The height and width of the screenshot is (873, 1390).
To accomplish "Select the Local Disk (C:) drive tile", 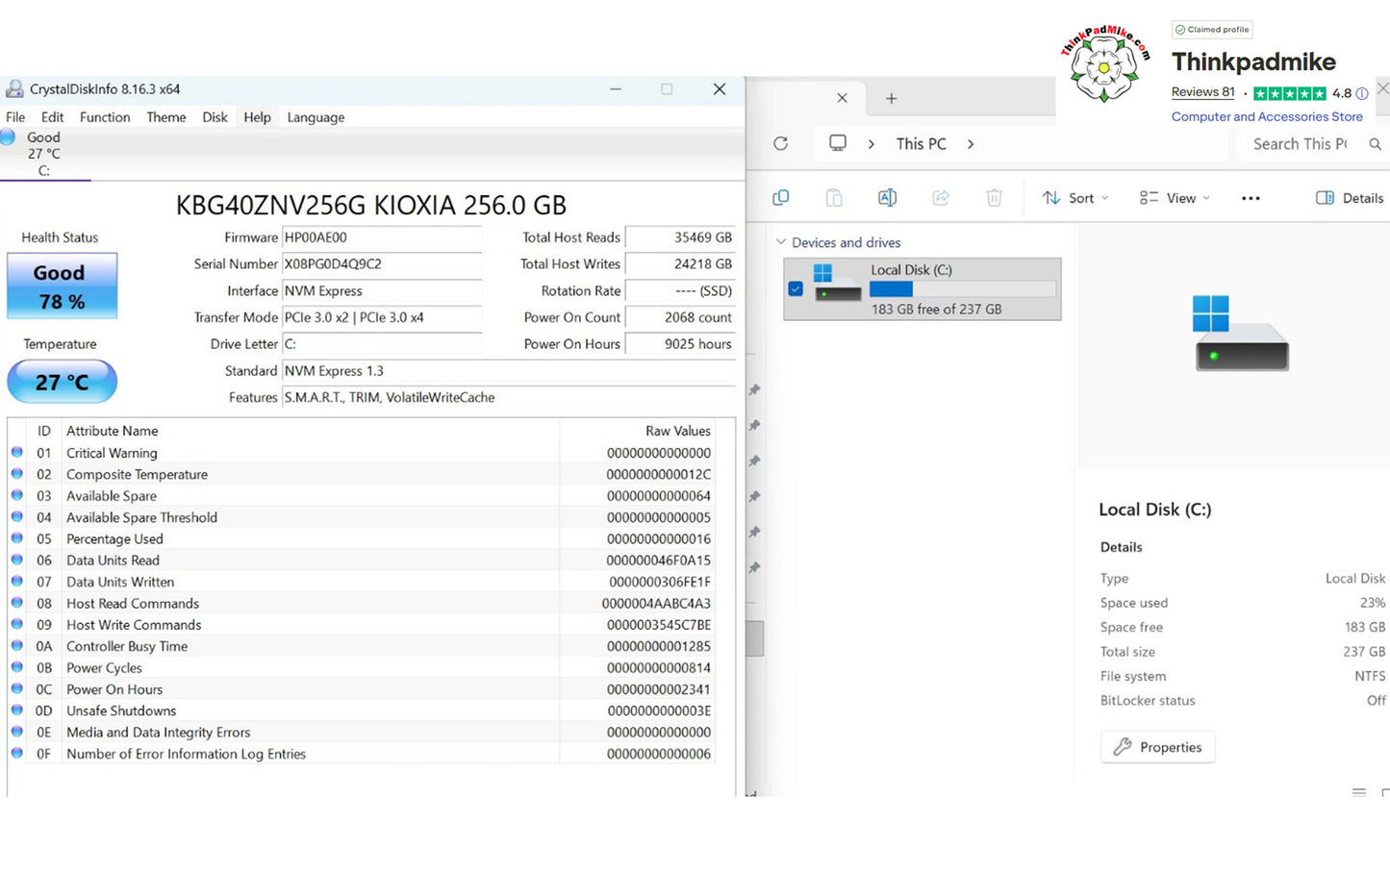I will click(922, 288).
